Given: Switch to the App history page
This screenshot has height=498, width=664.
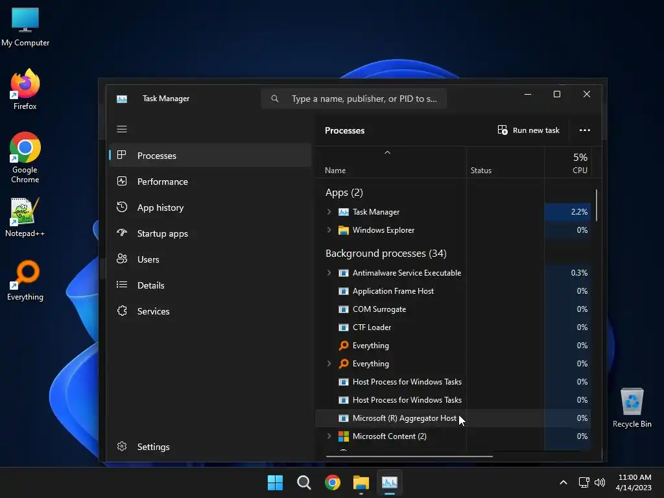Looking at the screenshot, I should tap(211, 207).
